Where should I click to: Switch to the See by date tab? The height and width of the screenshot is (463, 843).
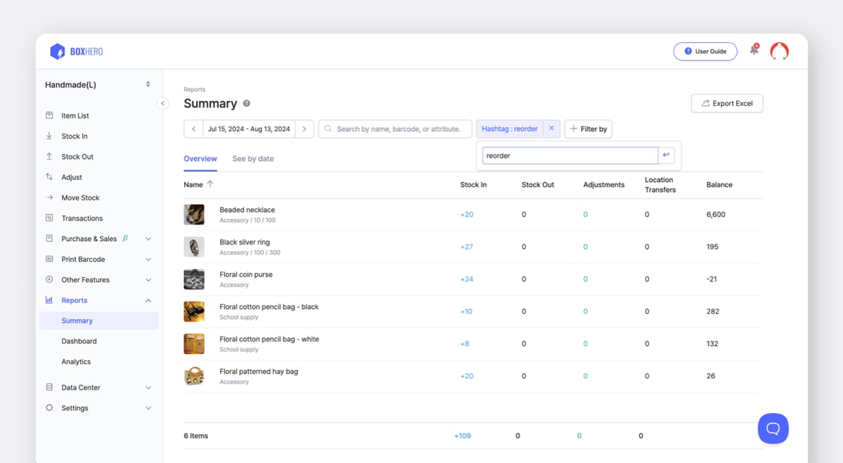point(253,158)
